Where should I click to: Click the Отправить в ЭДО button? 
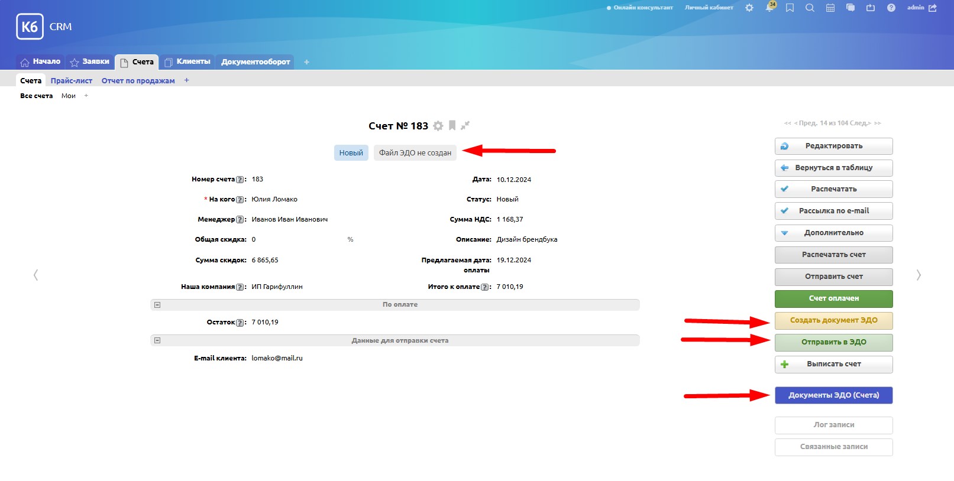point(833,342)
